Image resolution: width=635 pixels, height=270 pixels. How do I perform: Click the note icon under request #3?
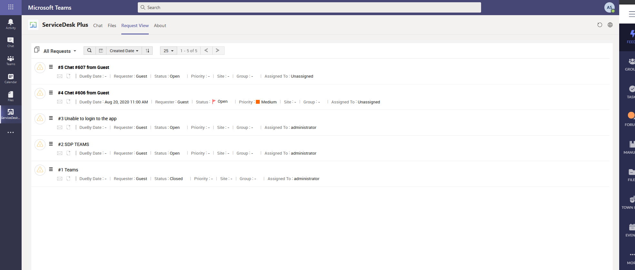[68, 127]
